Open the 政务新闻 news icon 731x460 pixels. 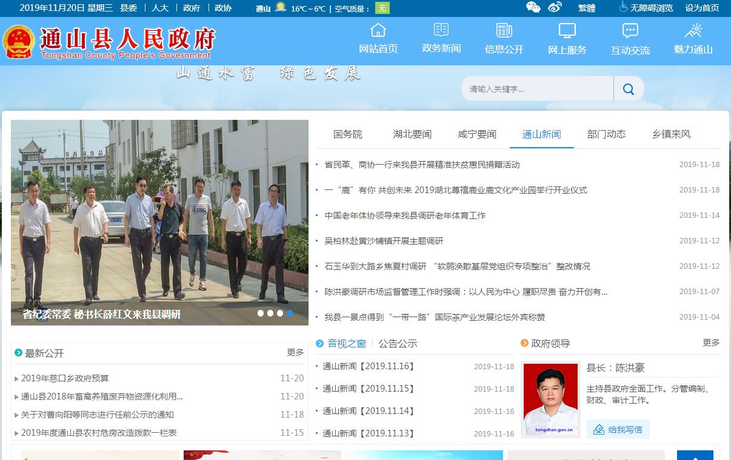click(x=441, y=30)
